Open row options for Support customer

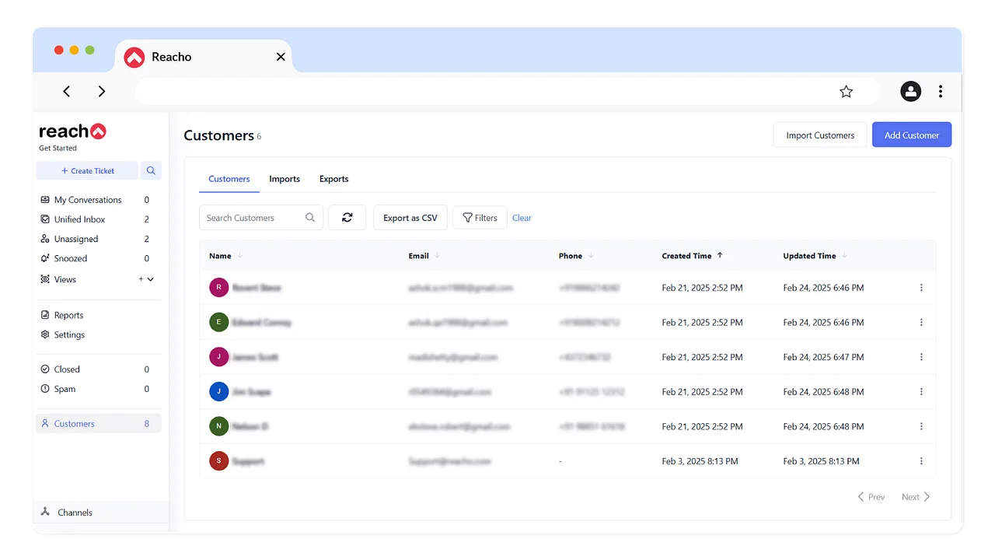(921, 460)
